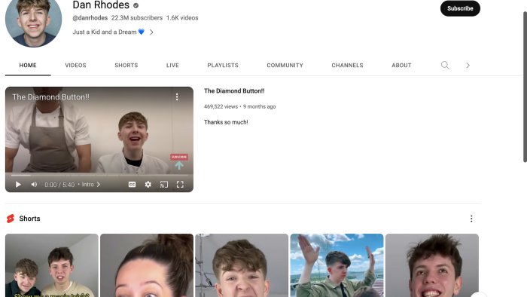Click the verified badge next to Dan Rhodes
This screenshot has height=297, width=527.
136,5
